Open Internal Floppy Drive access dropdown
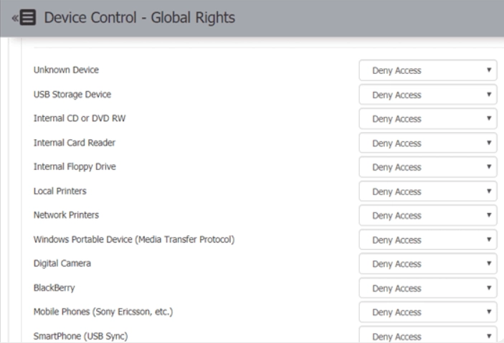 click(428, 167)
